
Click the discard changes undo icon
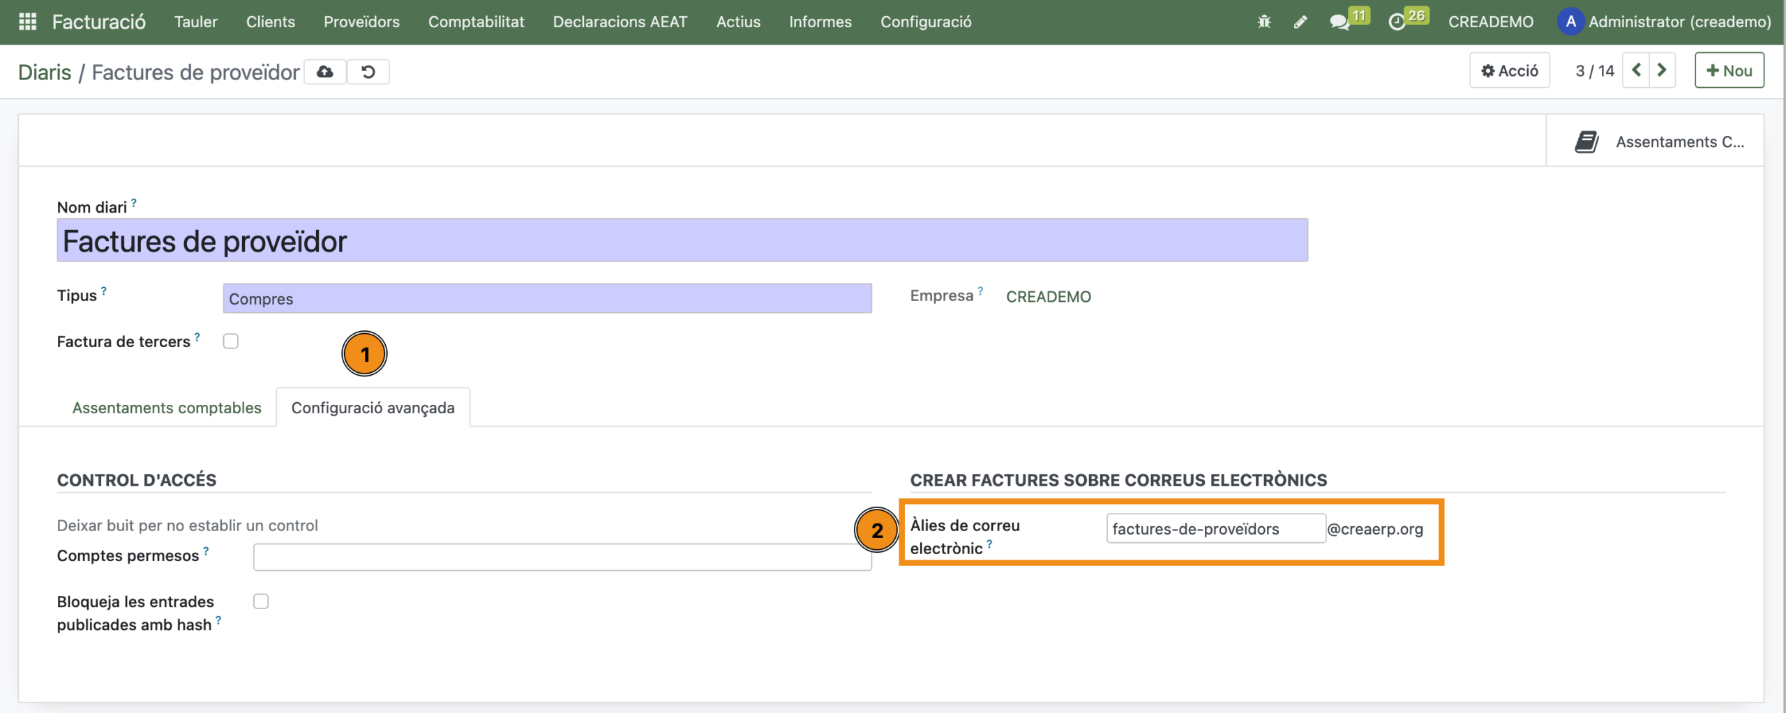click(368, 72)
